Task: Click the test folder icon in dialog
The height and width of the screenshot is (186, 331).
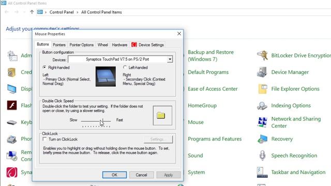Action: tap(161, 115)
